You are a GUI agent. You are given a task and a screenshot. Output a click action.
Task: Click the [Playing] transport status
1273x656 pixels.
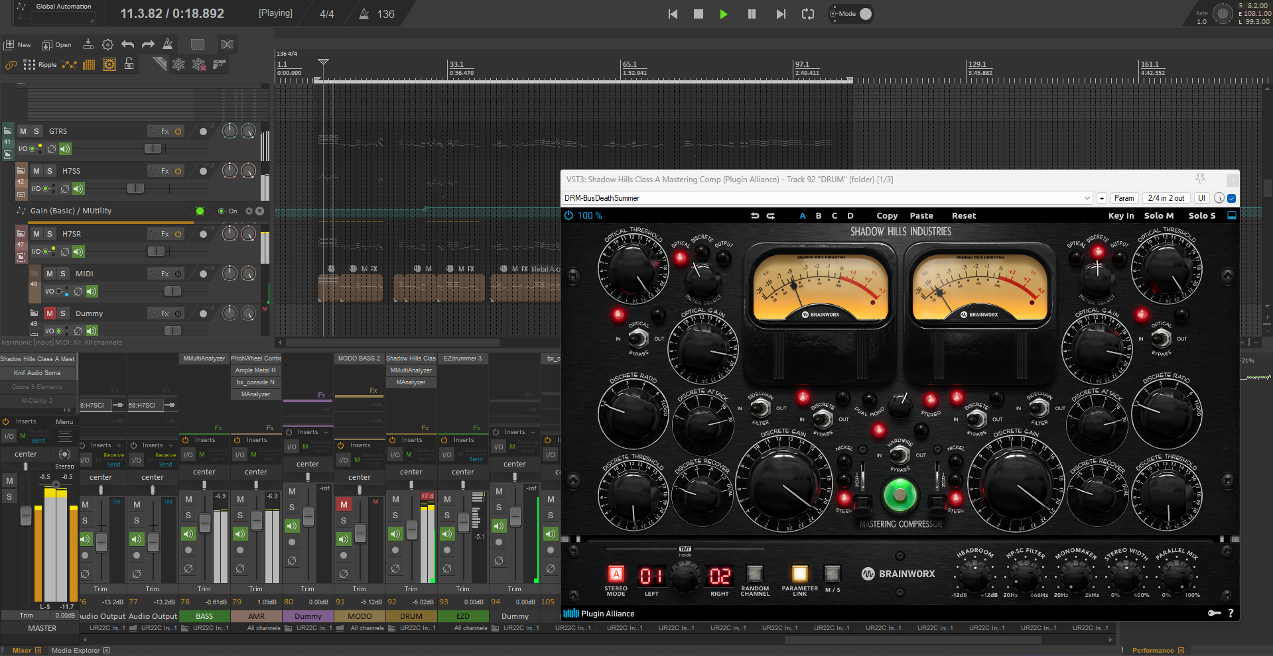point(275,13)
